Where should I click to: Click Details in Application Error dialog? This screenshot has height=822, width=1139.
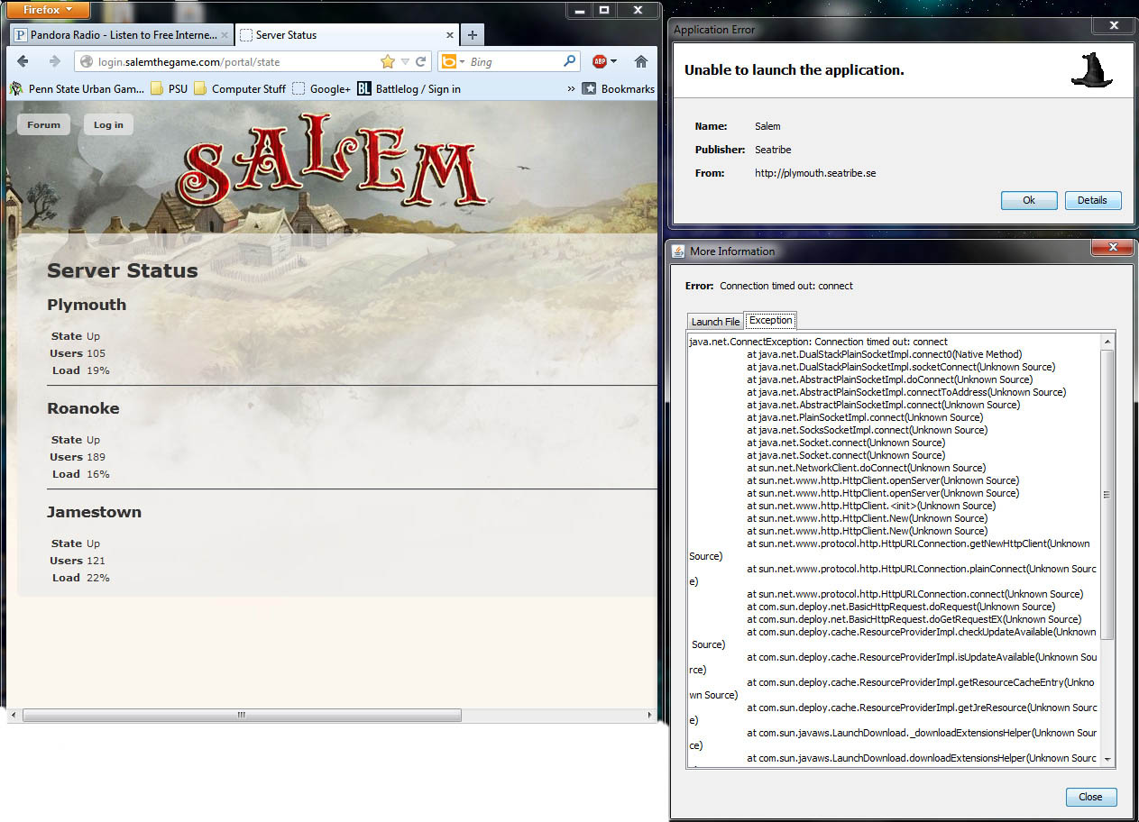click(x=1092, y=200)
